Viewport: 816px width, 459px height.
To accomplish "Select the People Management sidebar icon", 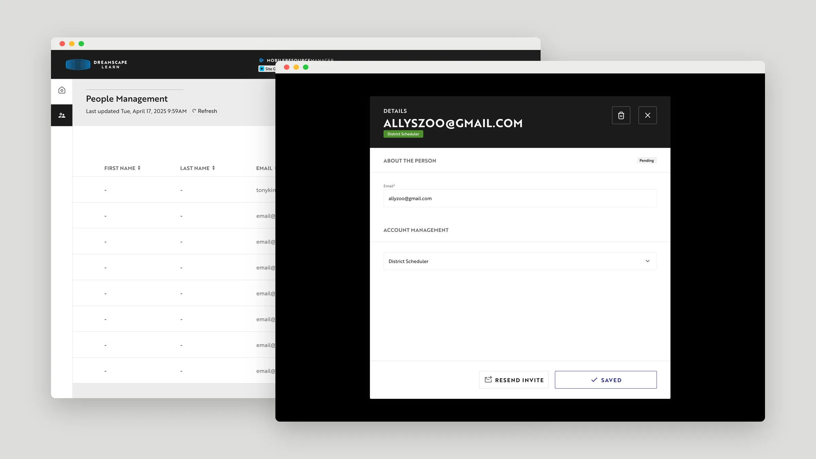I will click(x=62, y=115).
